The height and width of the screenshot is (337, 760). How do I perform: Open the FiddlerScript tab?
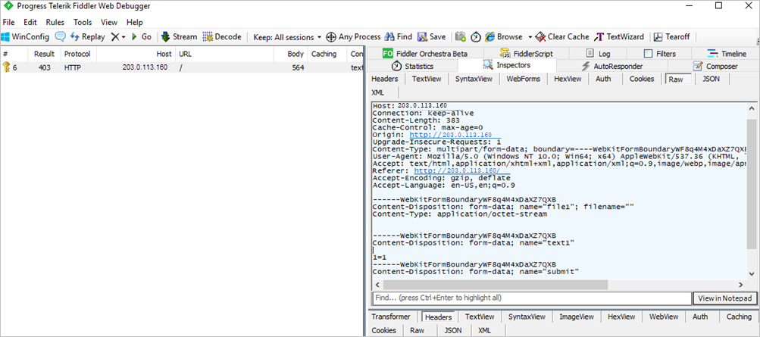tap(526, 54)
